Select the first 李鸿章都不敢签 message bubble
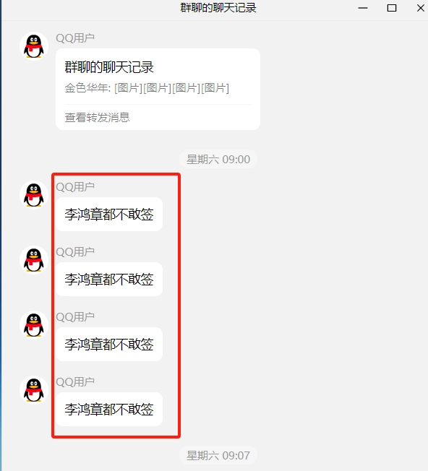Image resolution: width=428 pixels, height=471 pixels. pyautogui.click(x=109, y=214)
